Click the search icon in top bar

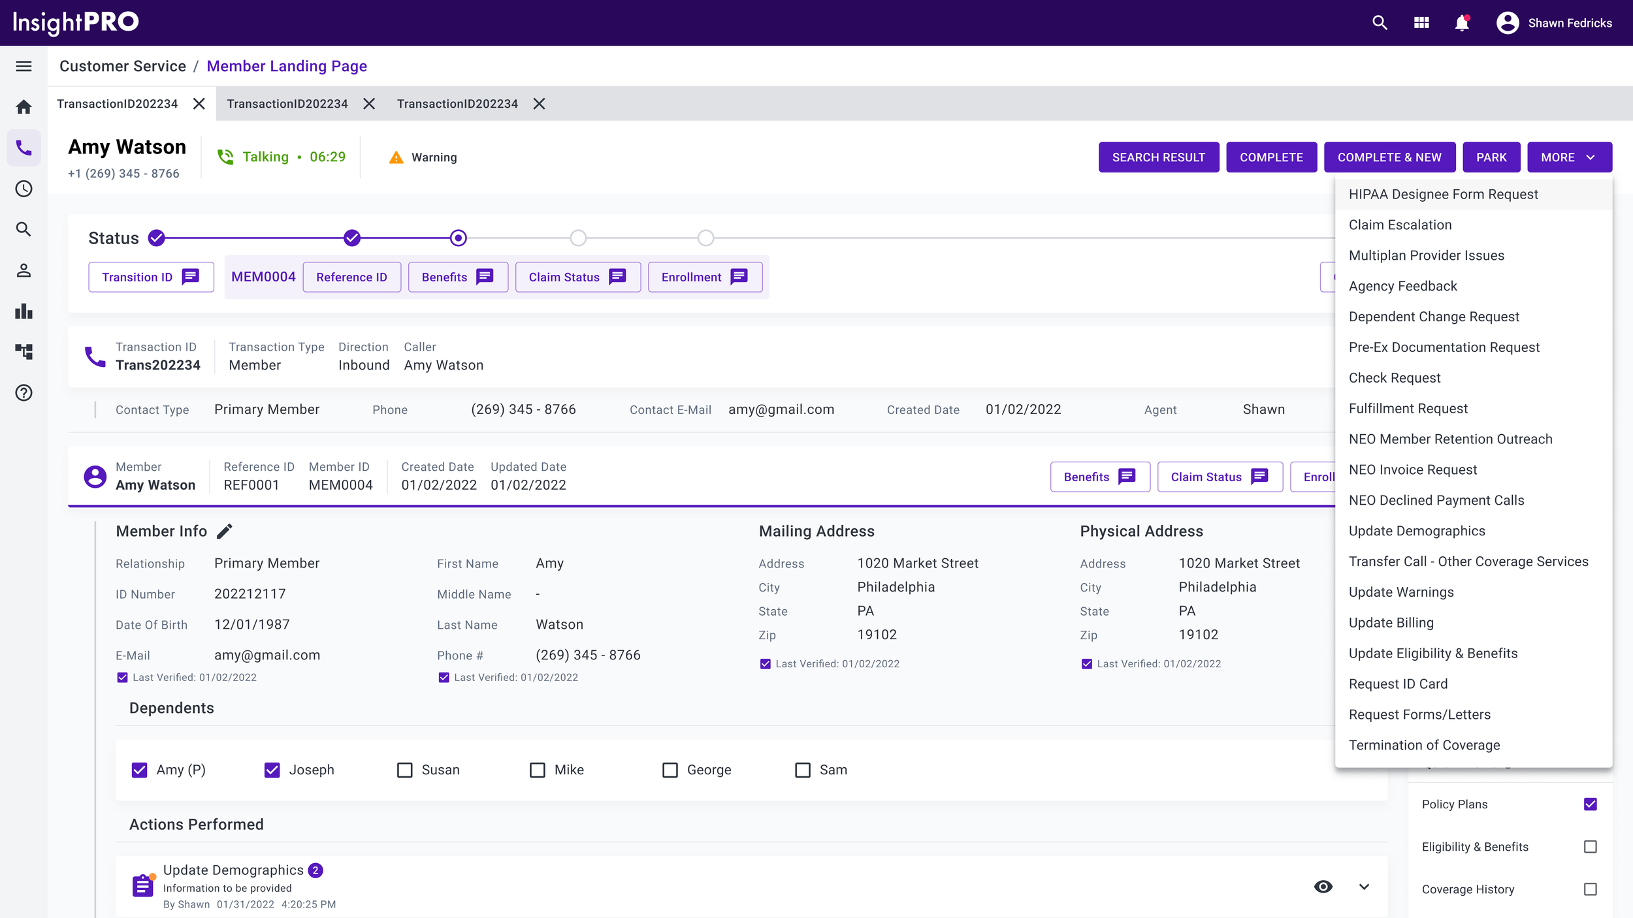(x=1380, y=23)
